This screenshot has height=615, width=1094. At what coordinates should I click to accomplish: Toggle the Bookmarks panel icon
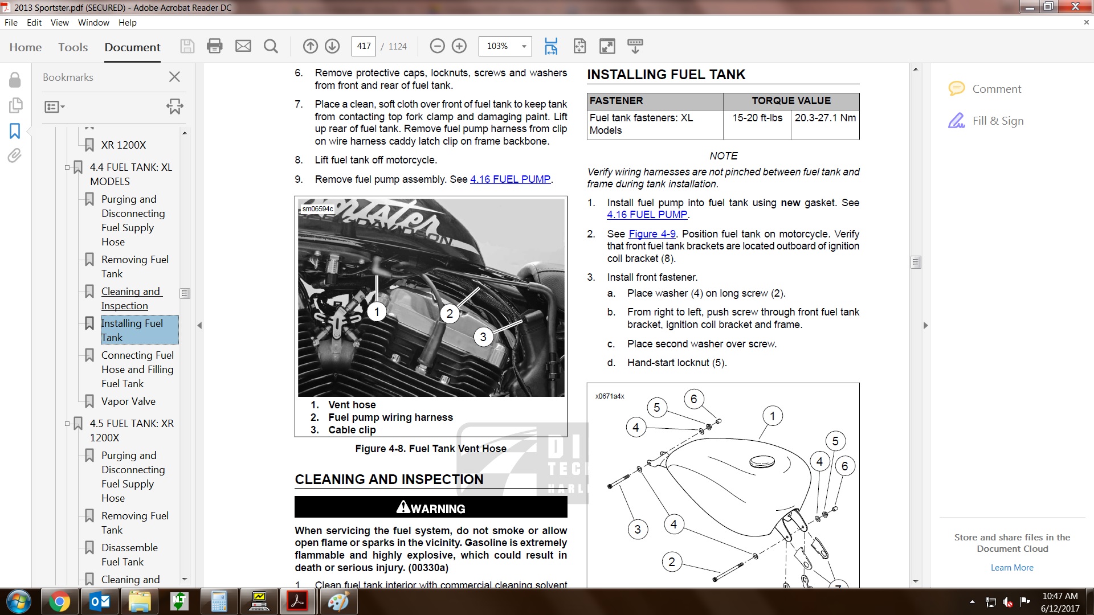15,131
